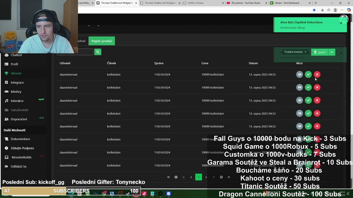The image size is (353, 198).
Task: Click the Uživatel column header
Action: 65,63
